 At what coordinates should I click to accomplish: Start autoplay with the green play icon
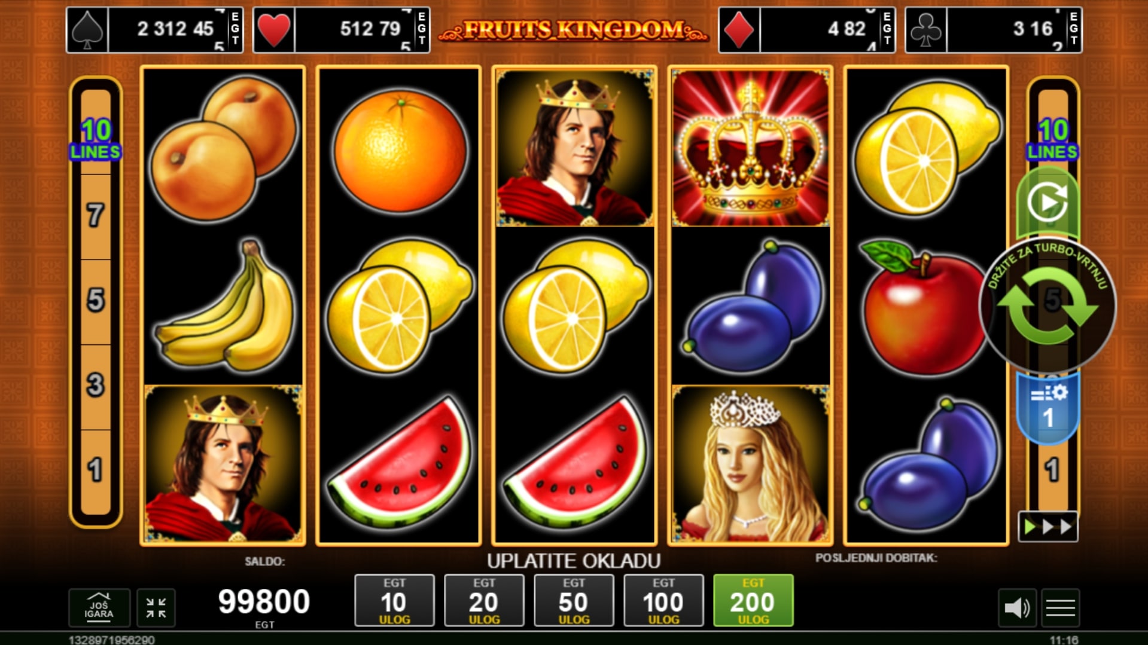(1047, 203)
